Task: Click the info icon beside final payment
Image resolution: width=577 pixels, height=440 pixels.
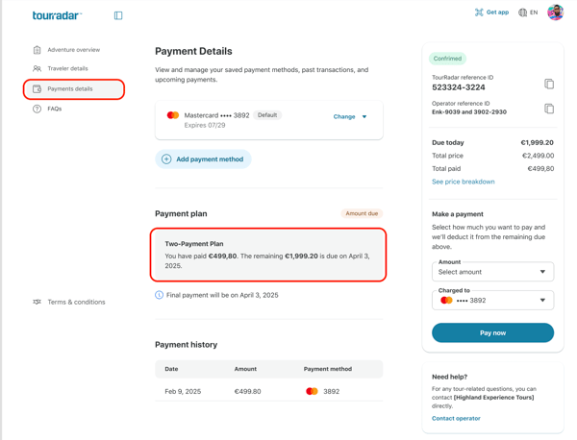Action: (159, 295)
